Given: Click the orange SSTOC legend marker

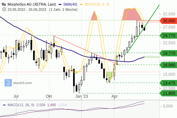Looking at the screenshot, I should pos(81,5).
